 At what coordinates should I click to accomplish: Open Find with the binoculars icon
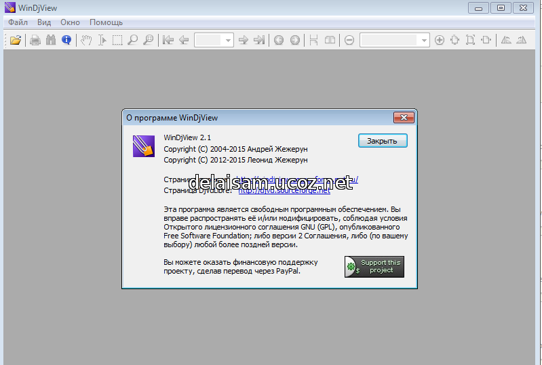(x=51, y=41)
